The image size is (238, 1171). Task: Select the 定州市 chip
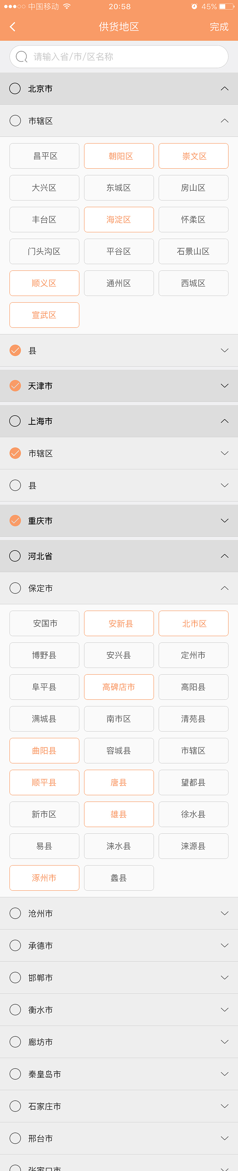coord(193,655)
